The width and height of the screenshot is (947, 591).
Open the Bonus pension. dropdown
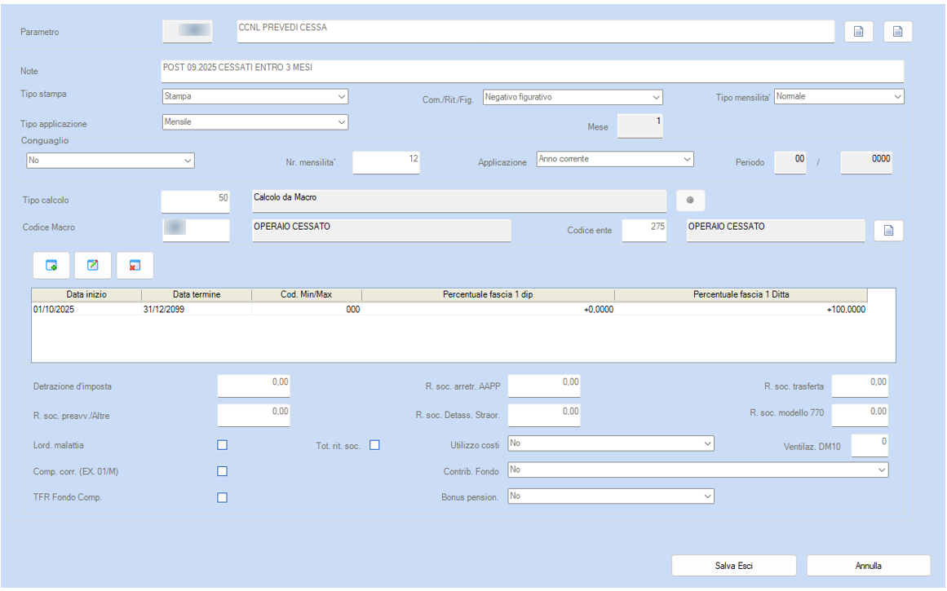[611, 496]
